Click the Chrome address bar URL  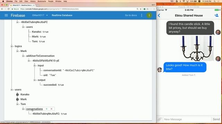pos(49,9)
